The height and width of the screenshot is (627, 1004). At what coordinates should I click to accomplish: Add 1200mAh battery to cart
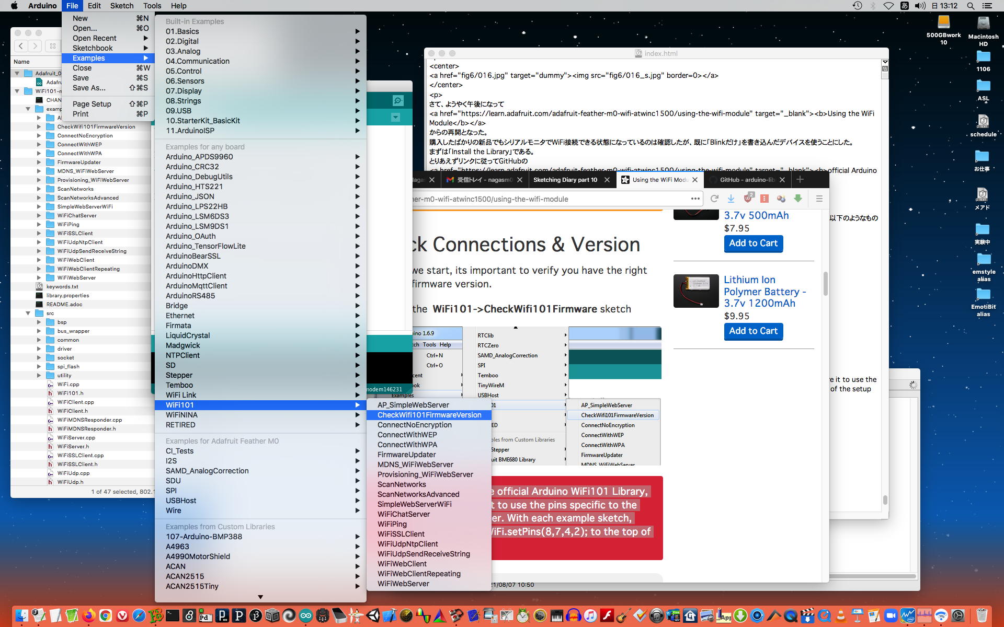pyautogui.click(x=753, y=331)
